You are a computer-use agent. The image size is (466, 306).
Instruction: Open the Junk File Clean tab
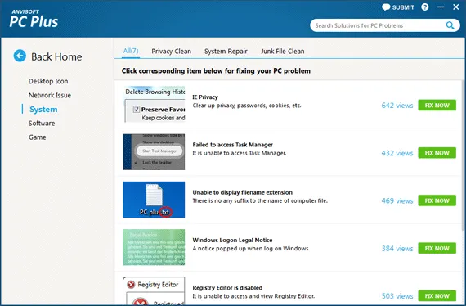pos(283,52)
